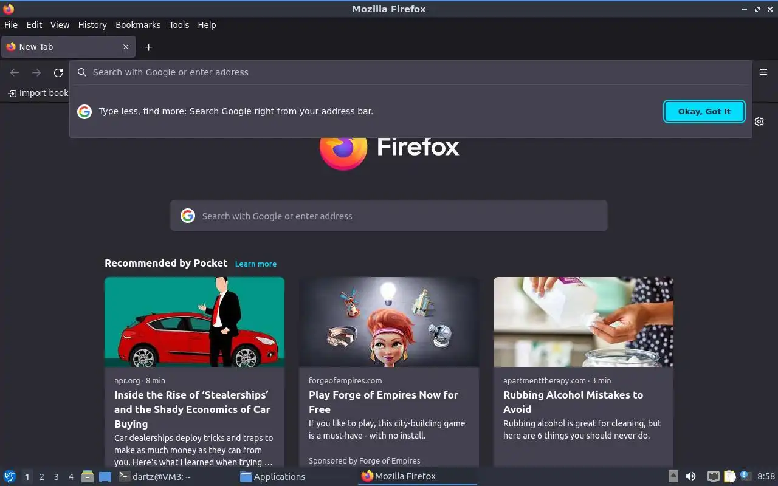778x486 pixels.
Task: Click the apartmenttherapy.com source label
Action: (x=545, y=380)
